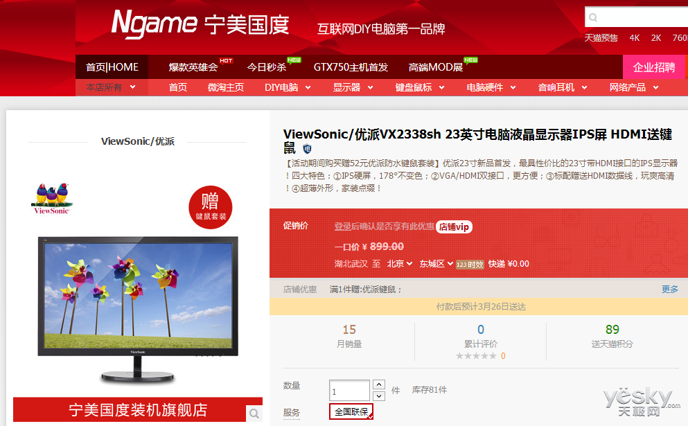The image size is (688, 426).
Task: Click the 4K search keyword link
Action: (x=635, y=38)
